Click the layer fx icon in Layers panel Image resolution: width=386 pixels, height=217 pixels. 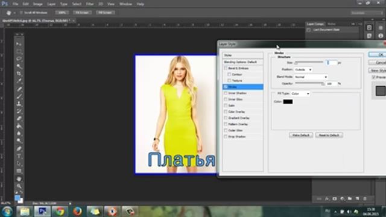tap(327, 198)
